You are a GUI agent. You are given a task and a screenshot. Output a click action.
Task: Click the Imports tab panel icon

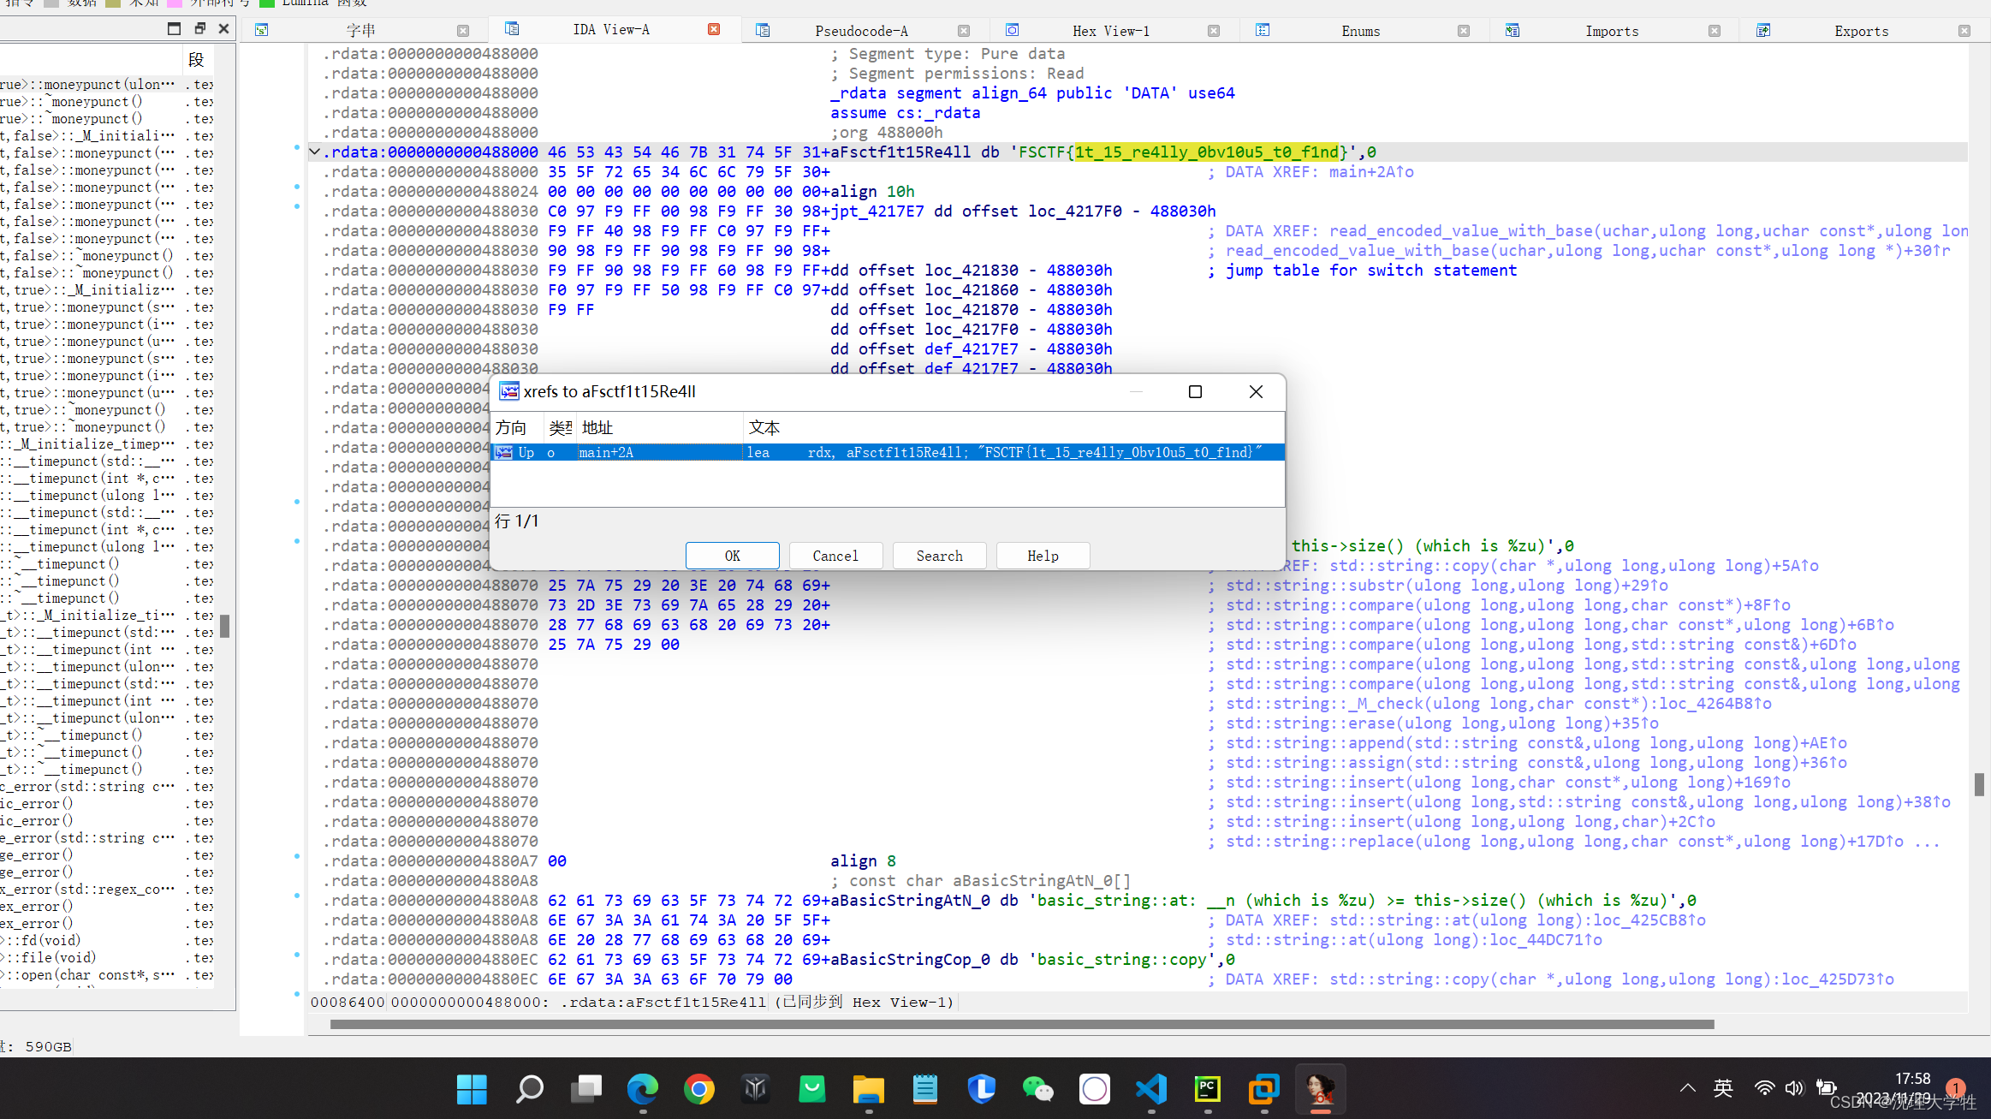point(1513,30)
